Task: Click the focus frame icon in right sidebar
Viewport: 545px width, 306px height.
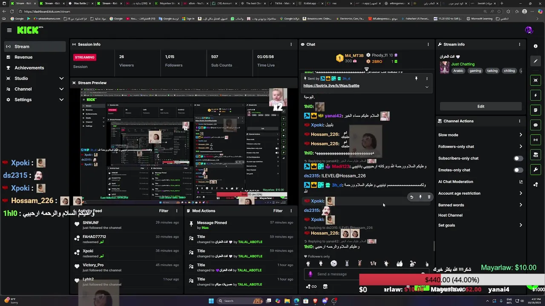Action: pyautogui.click(x=536, y=80)
